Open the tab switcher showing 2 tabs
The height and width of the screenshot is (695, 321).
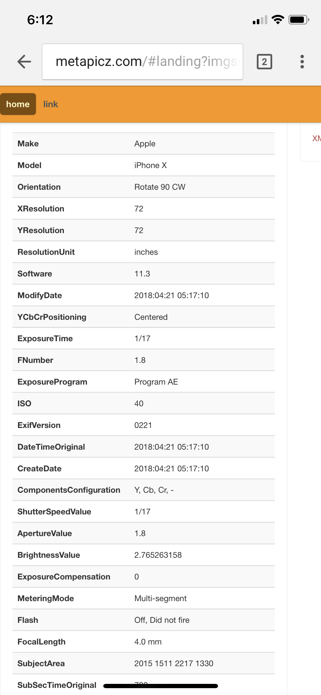pyautogui.click(x=264, y=62)
